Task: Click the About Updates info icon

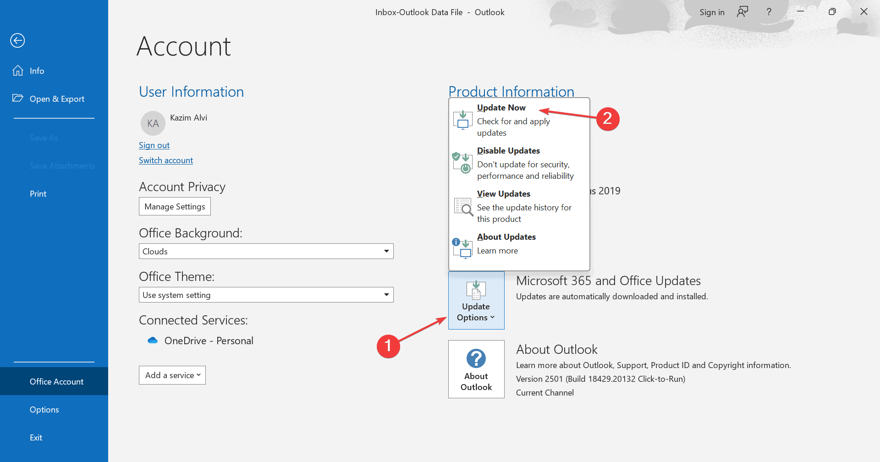Action: coord(462,248)
